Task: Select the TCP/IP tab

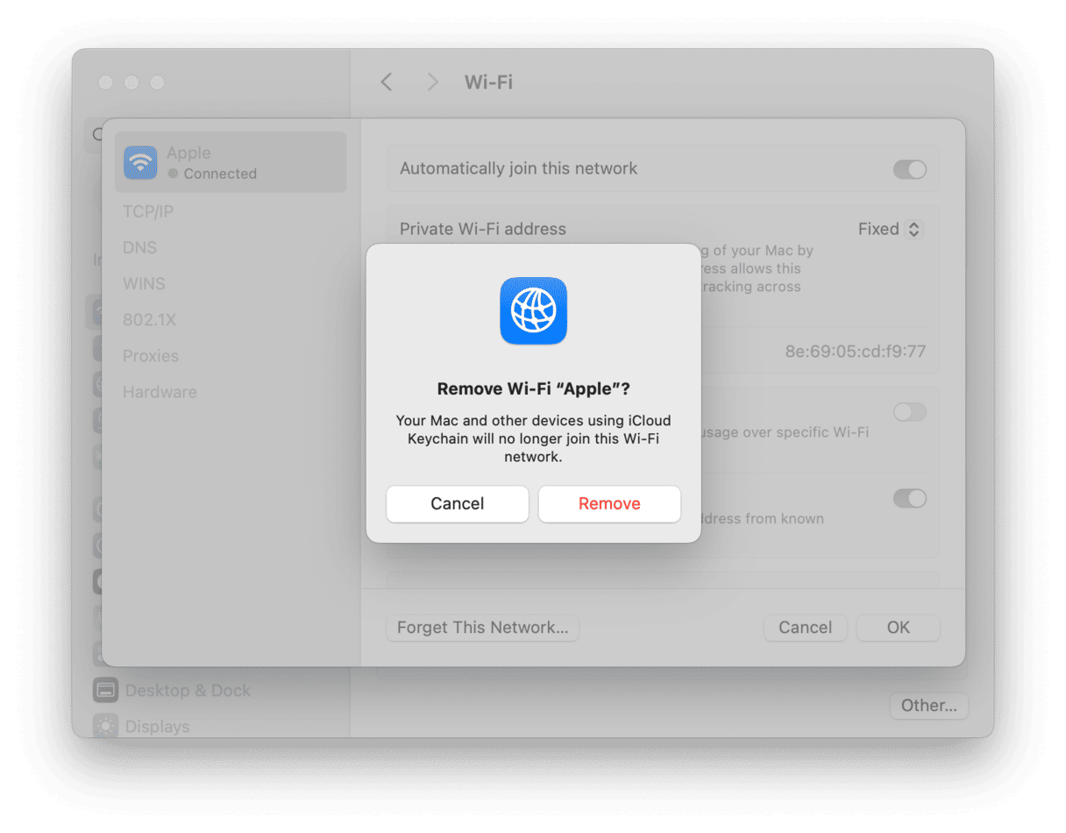Action: pos(148,212)
